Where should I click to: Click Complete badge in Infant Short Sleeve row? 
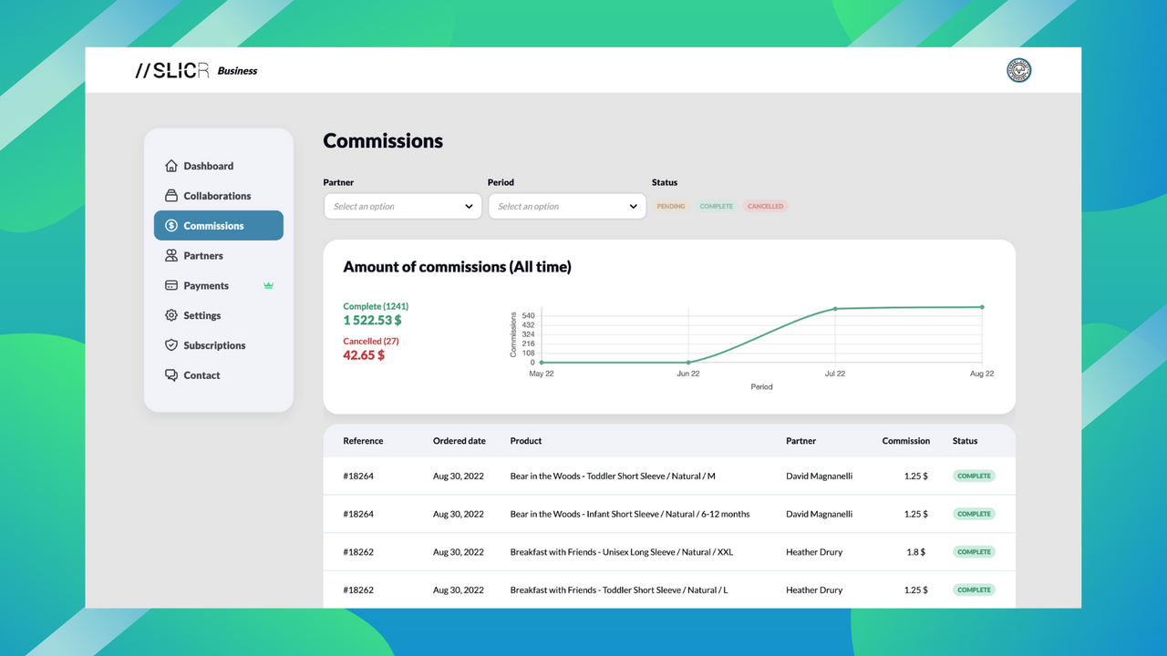coord(974,514)
